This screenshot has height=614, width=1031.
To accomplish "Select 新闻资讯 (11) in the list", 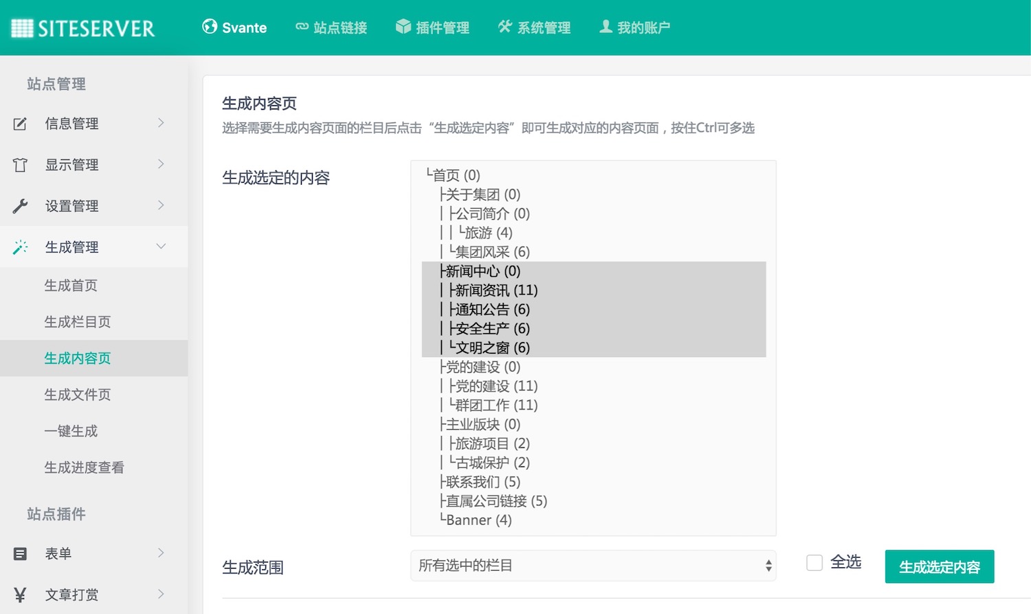I will click(x=594, y=291).
